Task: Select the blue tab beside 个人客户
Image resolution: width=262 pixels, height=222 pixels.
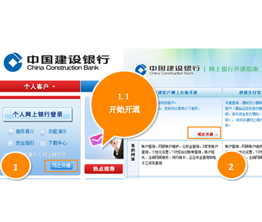Action: tap(90, 86)
